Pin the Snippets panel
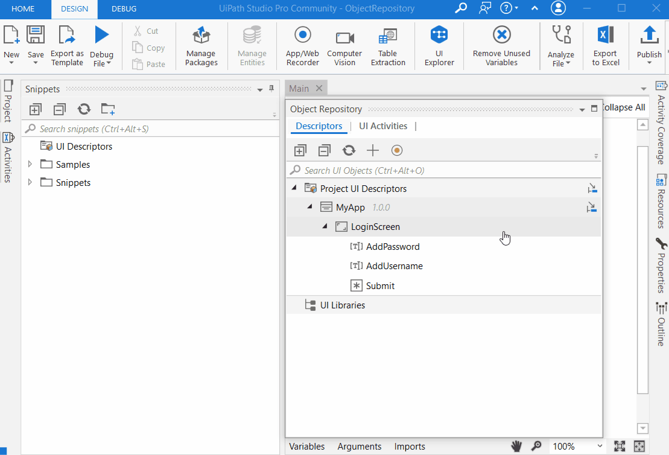The height and width of the screenshot is (455, 669). coord(271,89)
